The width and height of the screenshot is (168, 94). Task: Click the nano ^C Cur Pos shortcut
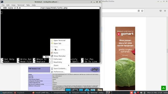tap(87, 59)
